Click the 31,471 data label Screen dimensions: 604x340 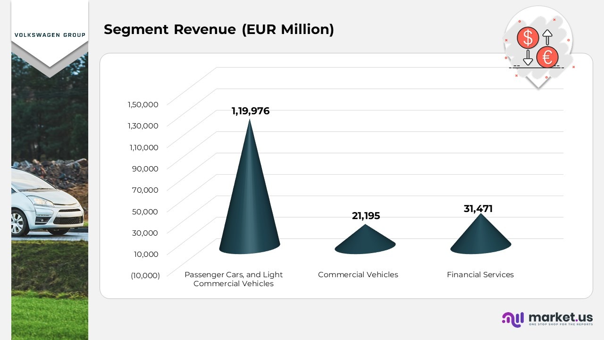point(478,209)
